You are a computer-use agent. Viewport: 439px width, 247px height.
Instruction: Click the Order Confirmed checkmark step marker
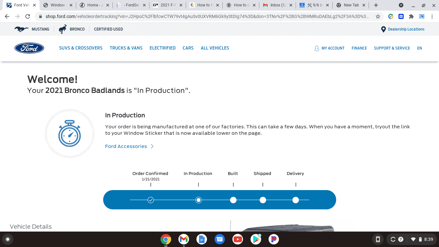pyautogui.click(x=151, y=200)
